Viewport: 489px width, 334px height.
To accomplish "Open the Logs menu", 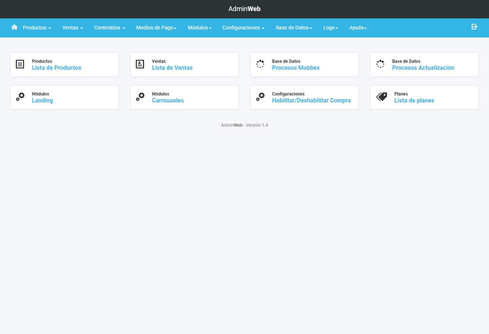I will 330,28.
